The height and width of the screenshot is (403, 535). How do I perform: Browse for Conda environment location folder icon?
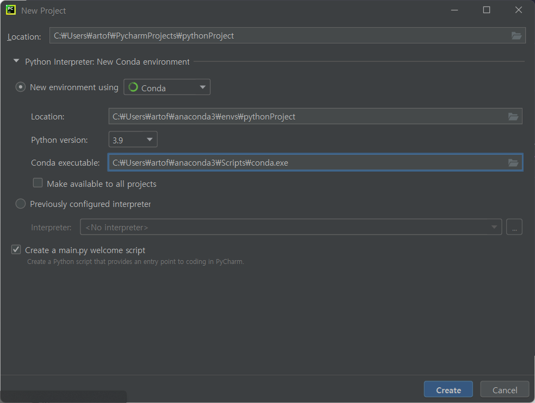(513, 117)
